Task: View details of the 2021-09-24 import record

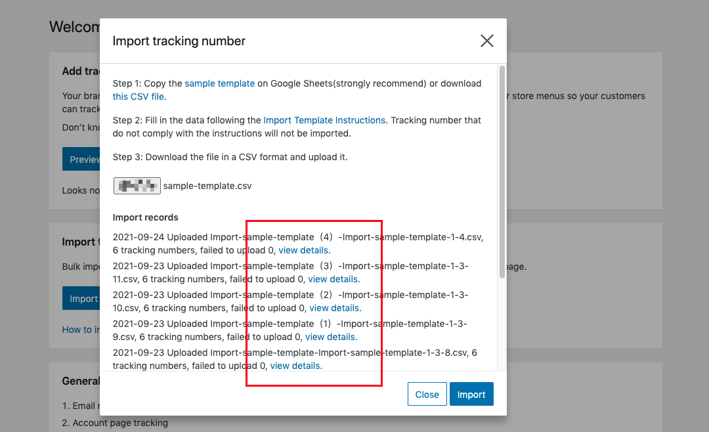Action: tap(304, 250)
